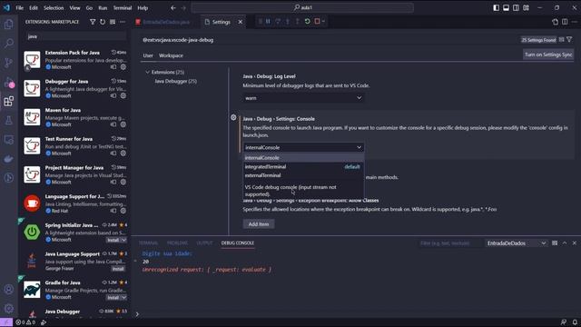Stop the debug session (red square)
581x327 pixels.
[x=317, y=22]
